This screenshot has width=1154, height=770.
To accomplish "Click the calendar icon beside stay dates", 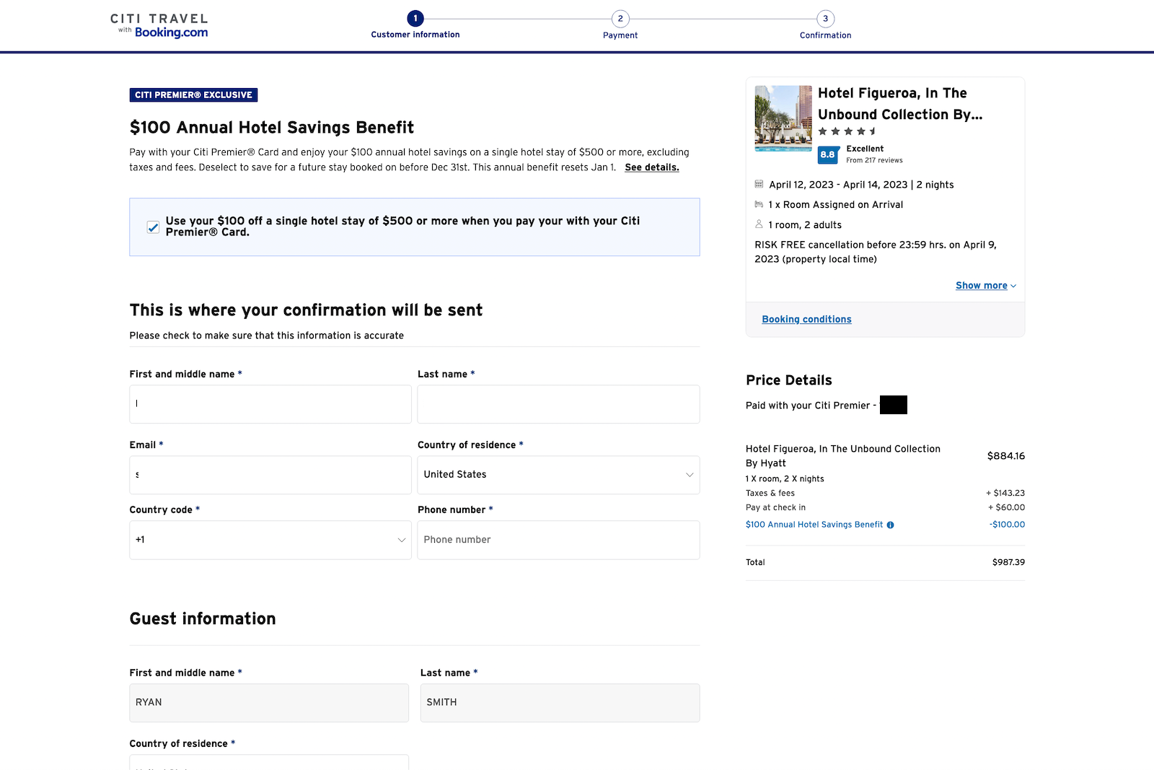I will (759, 184).
